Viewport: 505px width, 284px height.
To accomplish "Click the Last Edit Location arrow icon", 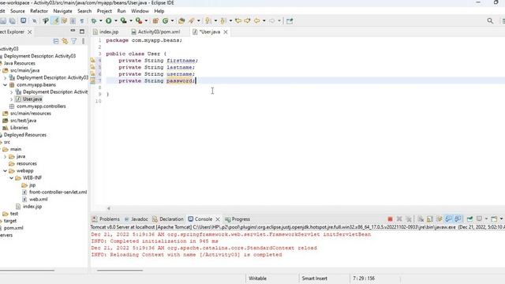I will (x=238, y=21).
